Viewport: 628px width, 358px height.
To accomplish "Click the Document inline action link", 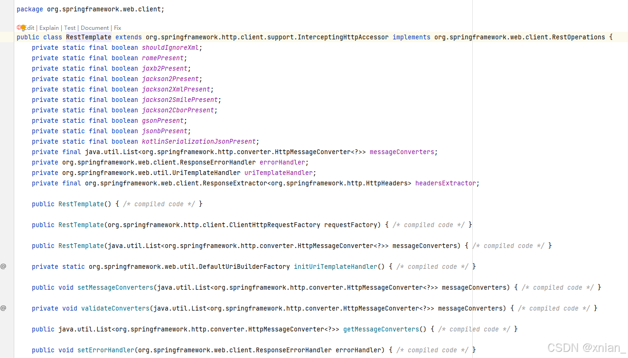I will [94, 28].
